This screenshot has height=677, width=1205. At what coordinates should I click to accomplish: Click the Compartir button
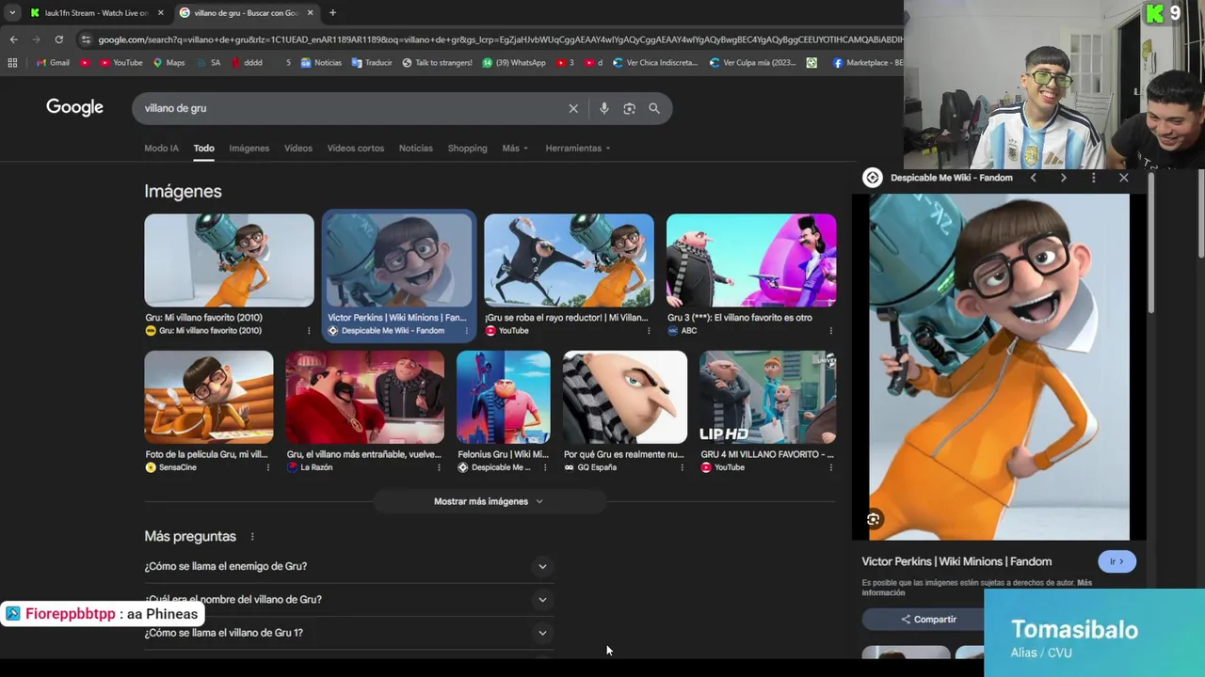tap(928, 619)
